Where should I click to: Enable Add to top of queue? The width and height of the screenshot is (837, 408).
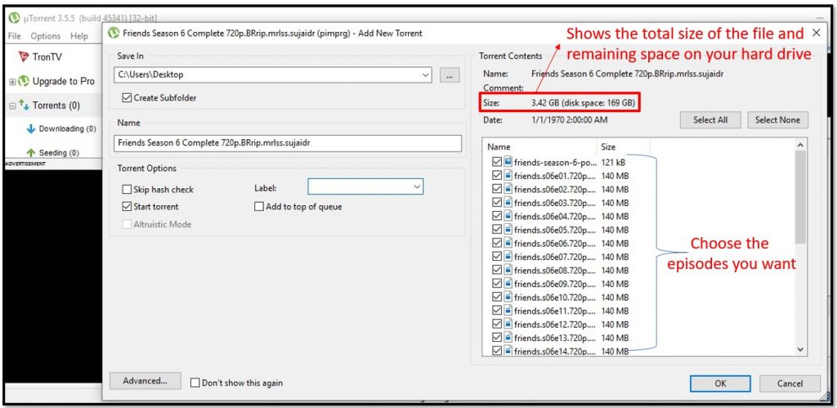pos(259,207)
